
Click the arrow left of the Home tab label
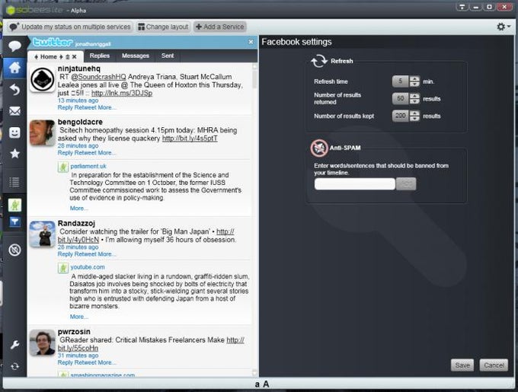coord(37,57)
